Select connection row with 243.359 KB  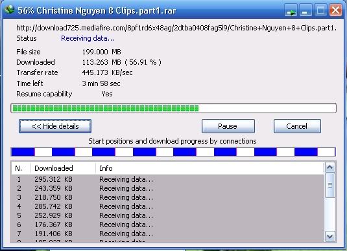(168, 188)
